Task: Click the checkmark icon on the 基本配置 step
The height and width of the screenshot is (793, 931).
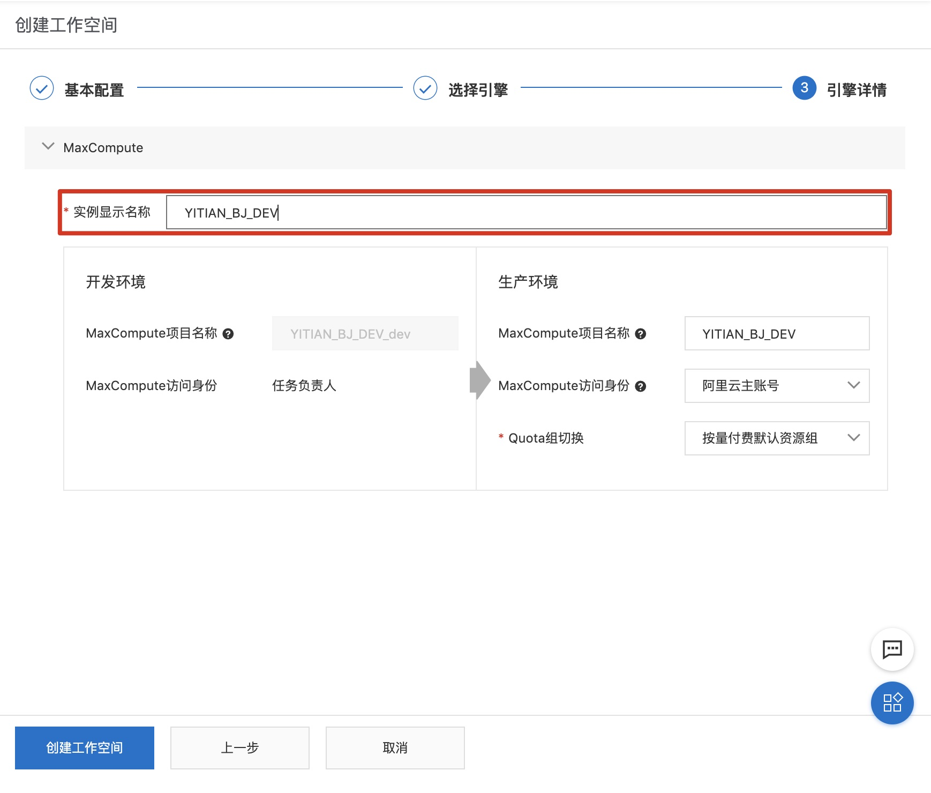Action: [41, 88]
